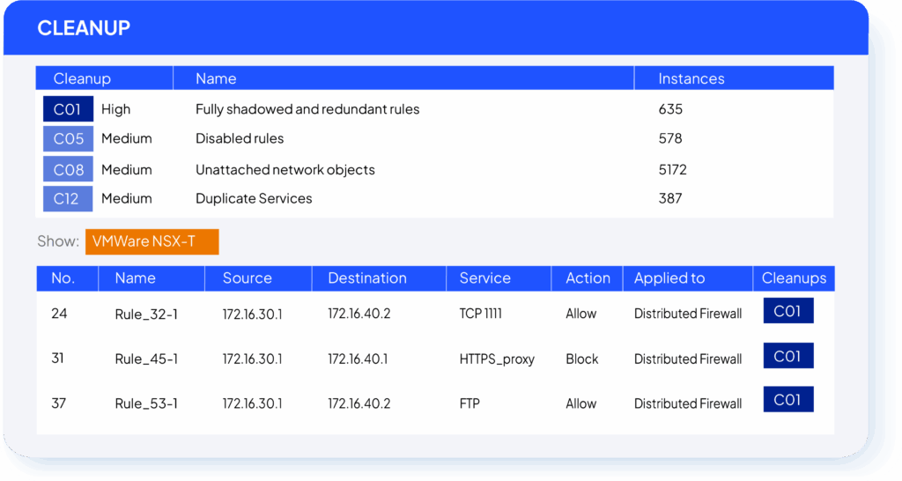Open Fully shadowed and redundant rules entry
This screenshot has width=902, height=481.
point(307,109)
